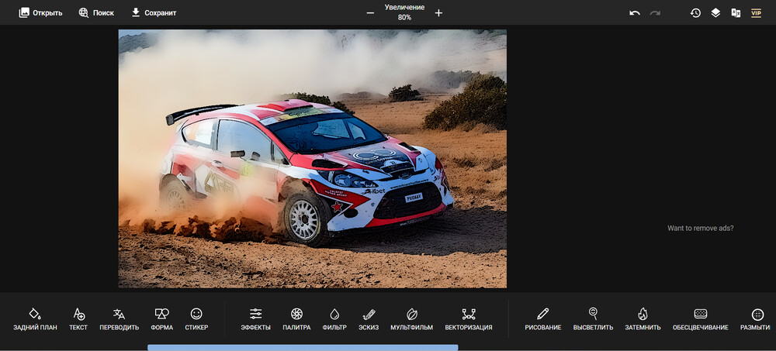Viewport: 776px width, 351px height.
Task: Save the image with Сохранит
Action: pos(154,13)
